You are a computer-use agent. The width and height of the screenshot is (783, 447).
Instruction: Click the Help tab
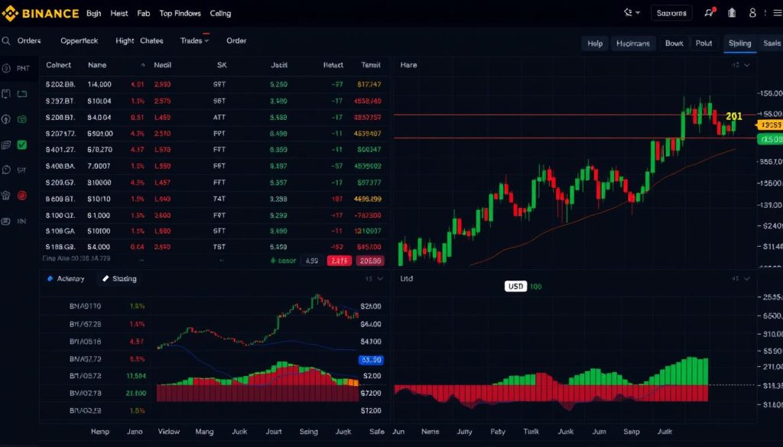[595, 44]
